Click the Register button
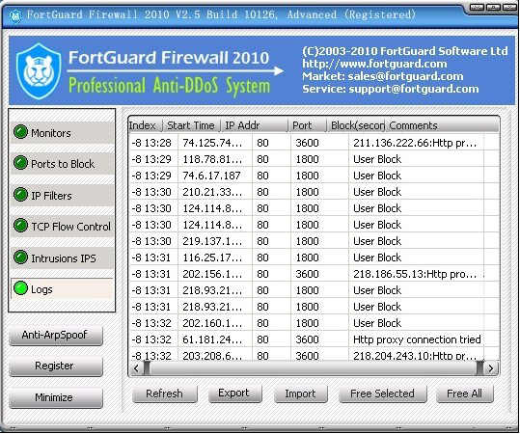520x434 pixels. 56,366
